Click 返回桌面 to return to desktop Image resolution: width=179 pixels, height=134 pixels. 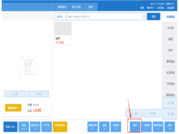[x=171, y=8]
